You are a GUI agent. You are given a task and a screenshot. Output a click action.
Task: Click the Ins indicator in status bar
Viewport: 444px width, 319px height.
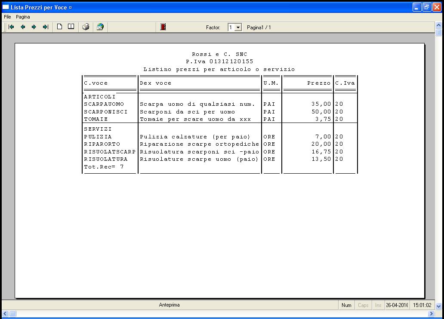point(378,305)
